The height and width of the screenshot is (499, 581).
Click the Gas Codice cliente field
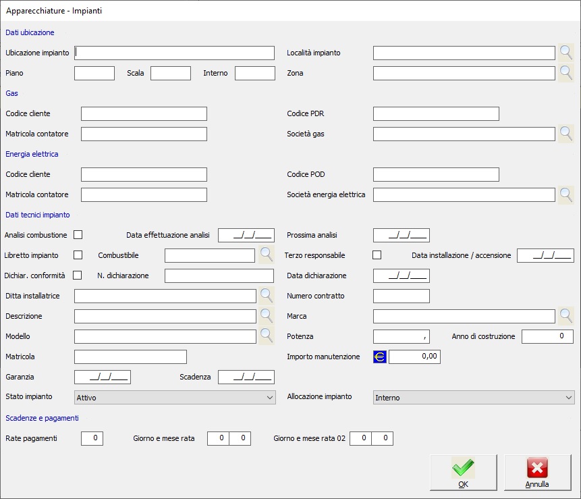pos(144,114)
